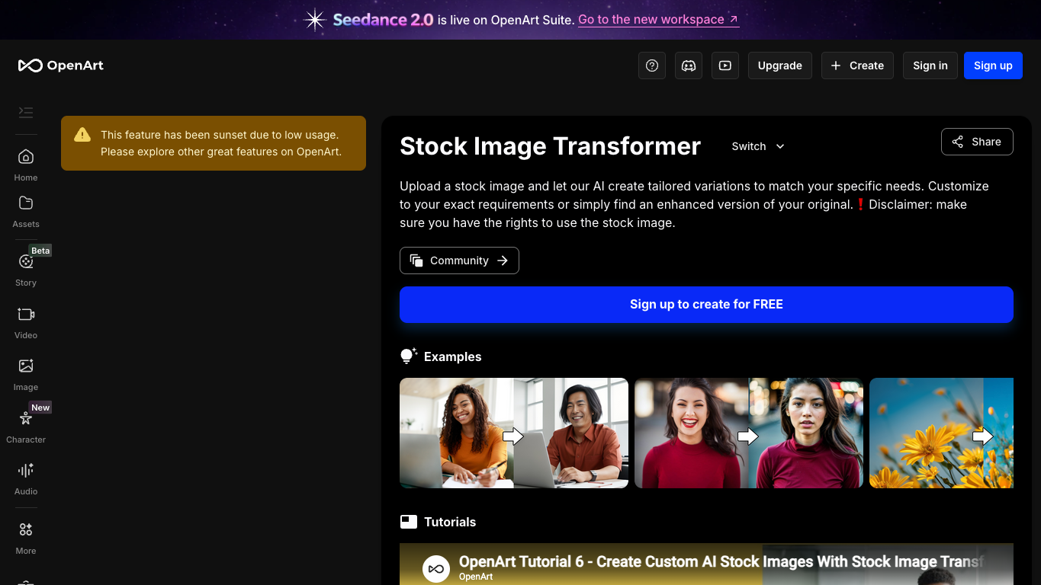Open Story beta feature in sidebar
The width and height of the screenshot is (1041, 585).
tap(26, 270)
